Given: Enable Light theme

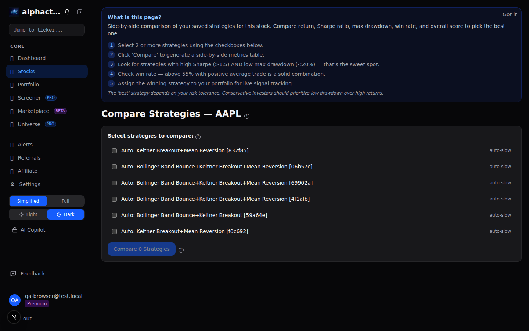Looking at the screenshot, I should coord(28,214).
